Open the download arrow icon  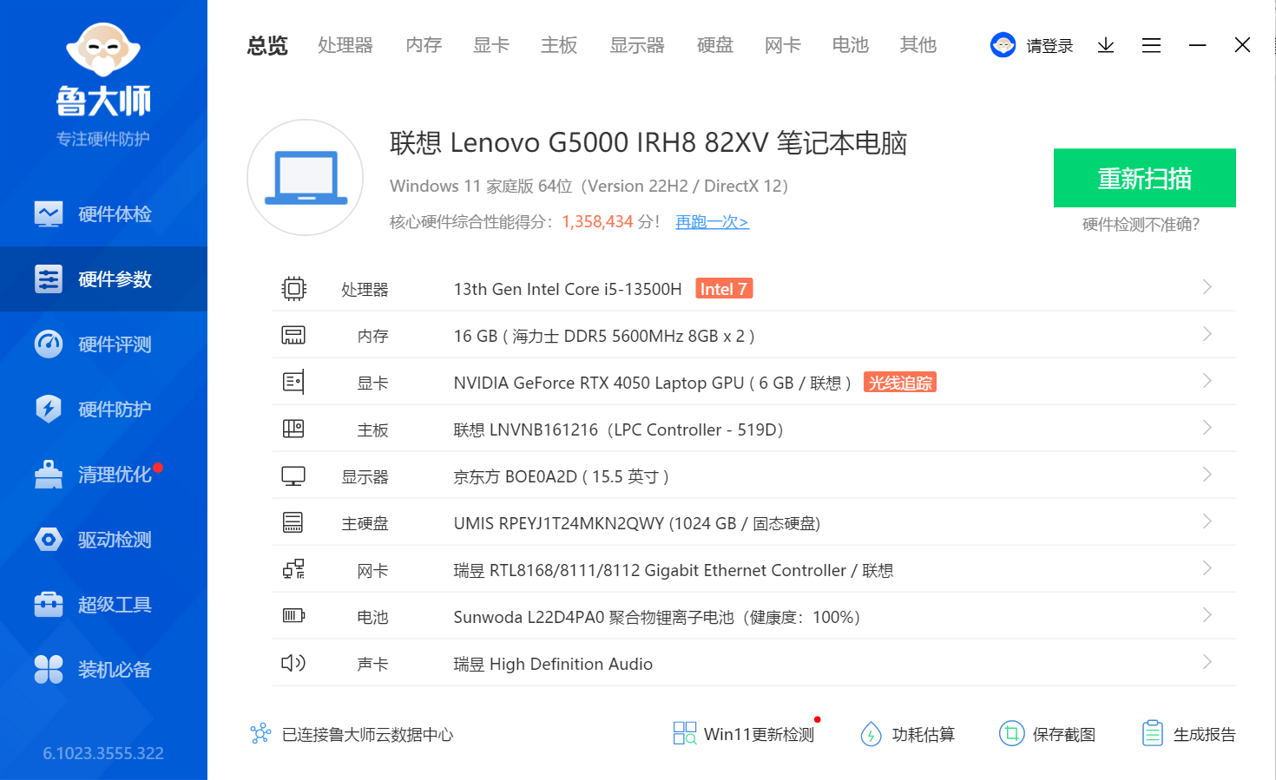click(1106, 45)
